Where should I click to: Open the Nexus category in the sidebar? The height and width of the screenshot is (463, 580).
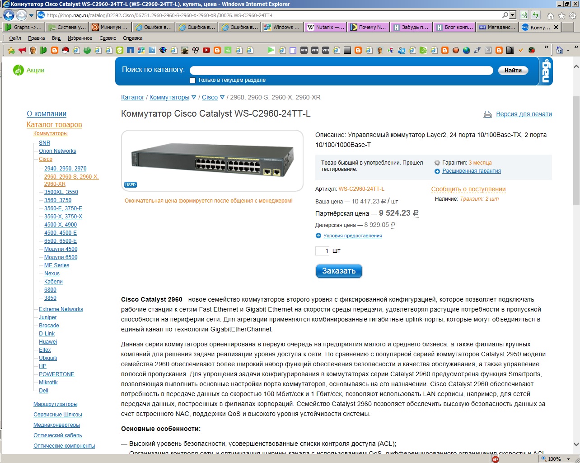pos(52,274)
